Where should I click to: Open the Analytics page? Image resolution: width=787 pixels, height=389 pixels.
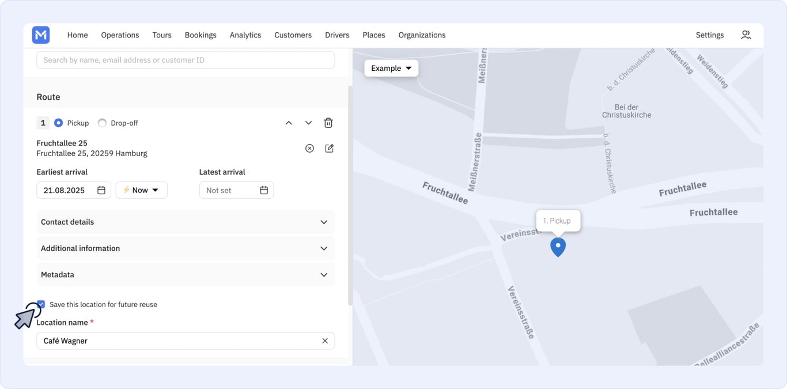click(245, 35)
